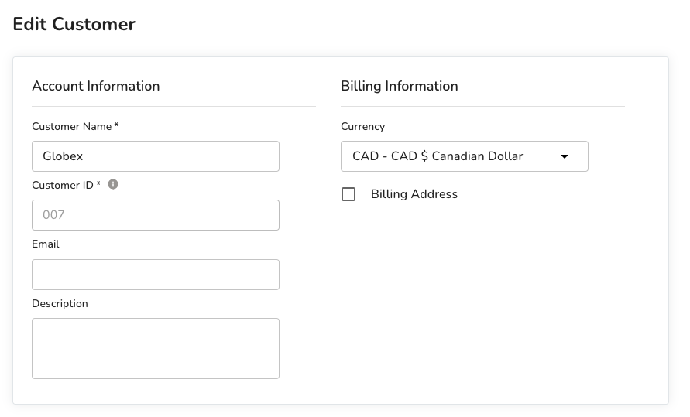
Task: Click the required asterisk after Customer Name
Action: (x=116, y=125)
